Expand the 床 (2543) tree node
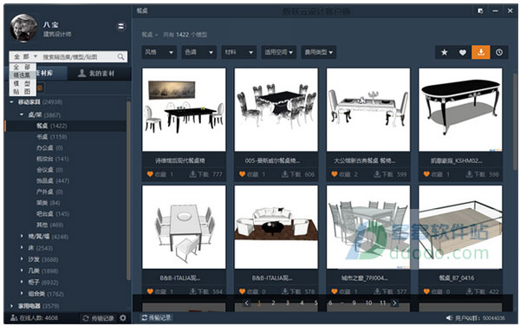This screenshot has width=520, height=326. click(x=22, y=247)
